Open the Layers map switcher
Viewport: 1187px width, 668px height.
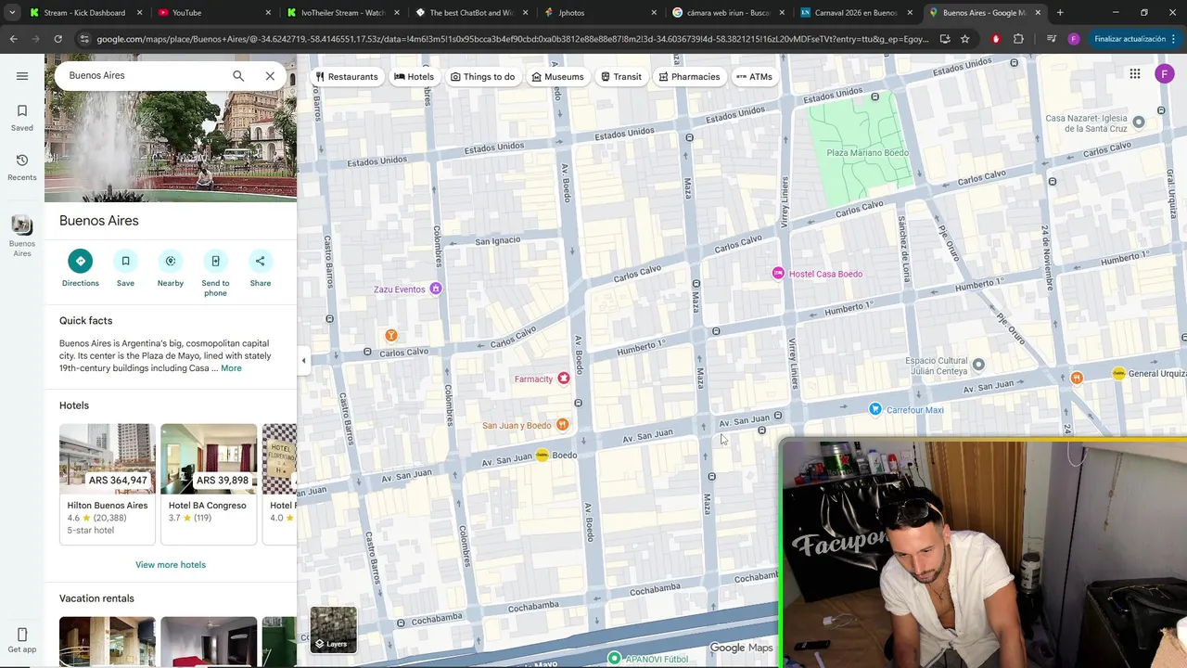(333, 629)
